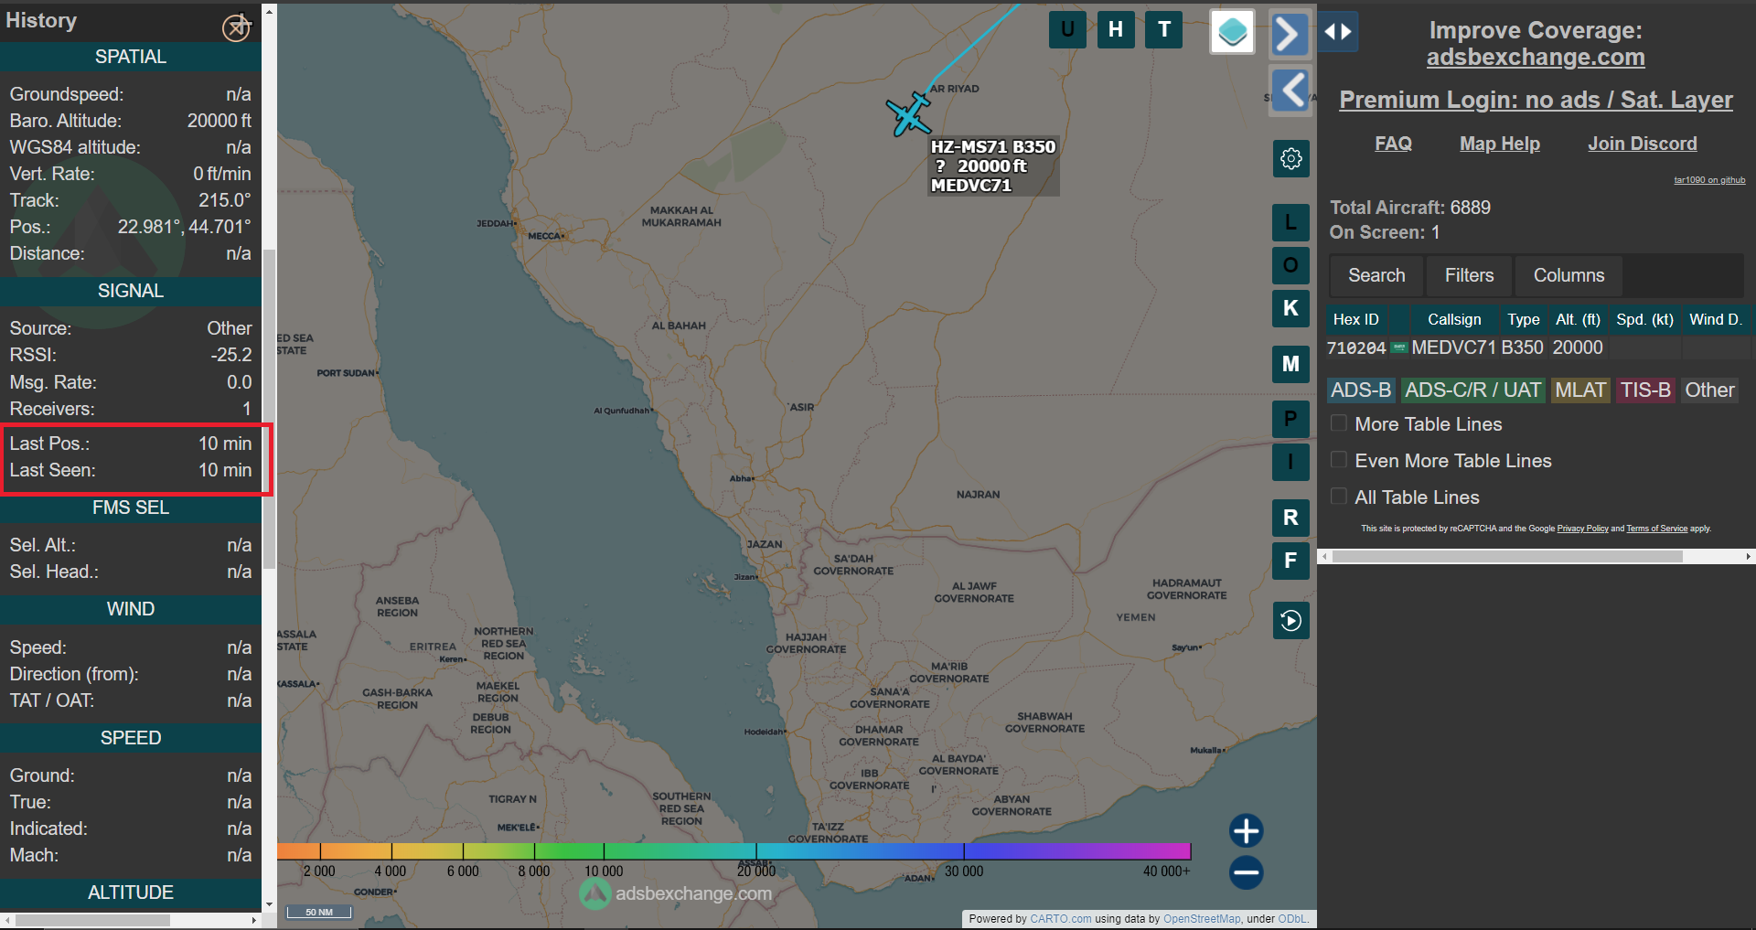
Task: Sort table by Spd. (kt) column
Action: click(1644, 319)
